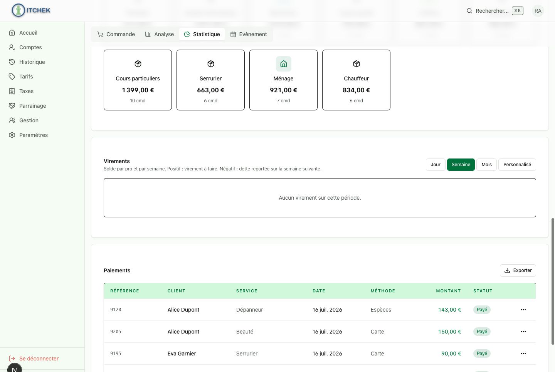555x372 pixels.
Task: Click the Tarifs tag icon
Action: (x=12, y=77)
